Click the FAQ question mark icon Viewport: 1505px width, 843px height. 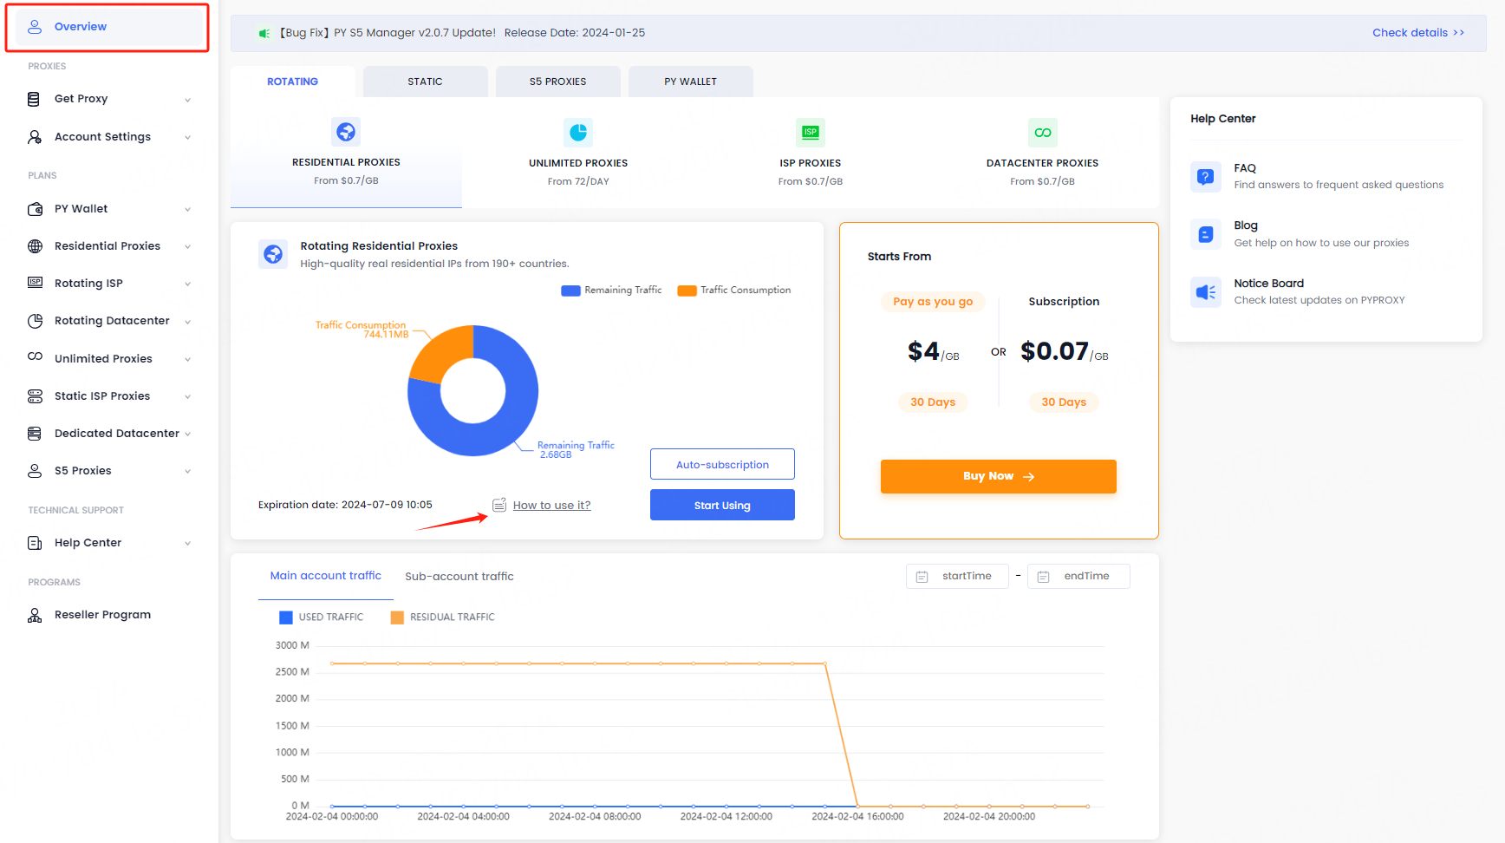pos(1205,177)
